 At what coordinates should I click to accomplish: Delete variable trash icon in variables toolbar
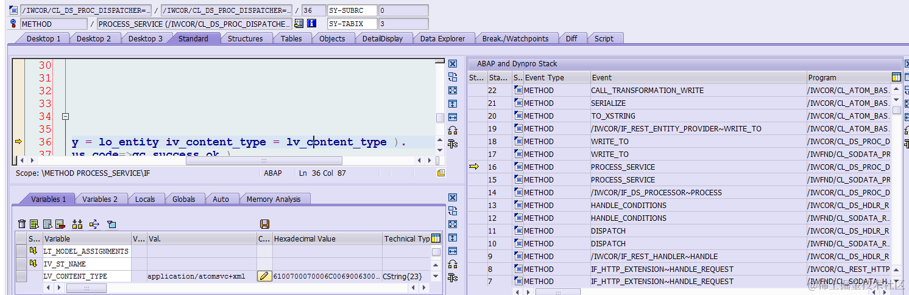coord(22,224)
